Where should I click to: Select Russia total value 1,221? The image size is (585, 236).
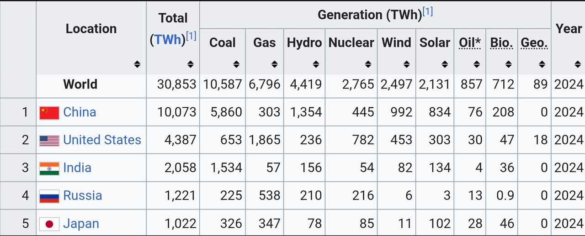(x=181, y=195)
